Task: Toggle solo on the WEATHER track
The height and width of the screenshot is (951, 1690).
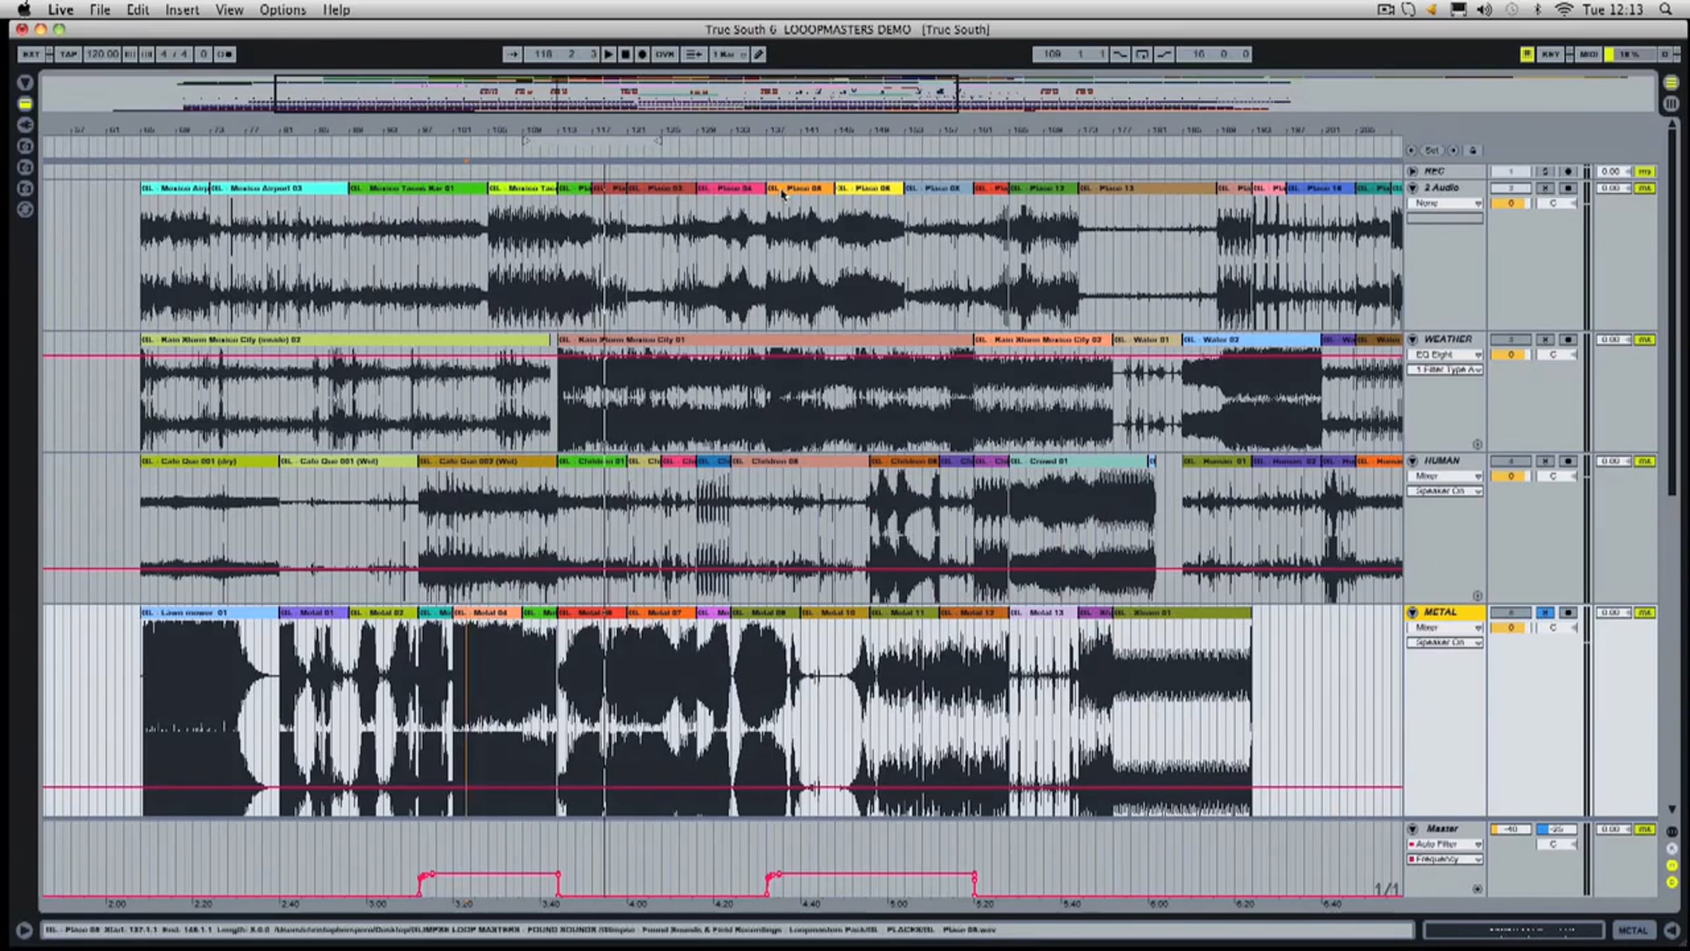Action: pyautogui.click(x=1545, y=340)
